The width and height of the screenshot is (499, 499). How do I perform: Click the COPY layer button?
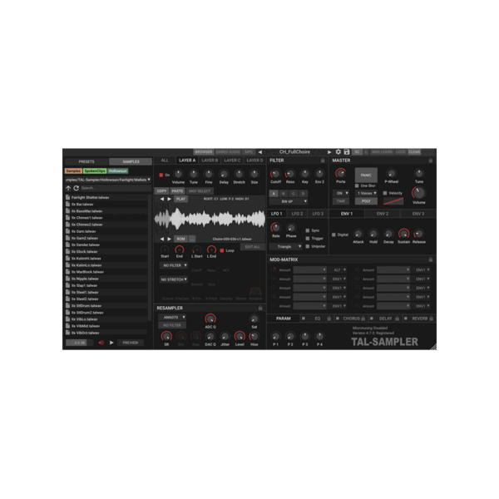[161, 191]
